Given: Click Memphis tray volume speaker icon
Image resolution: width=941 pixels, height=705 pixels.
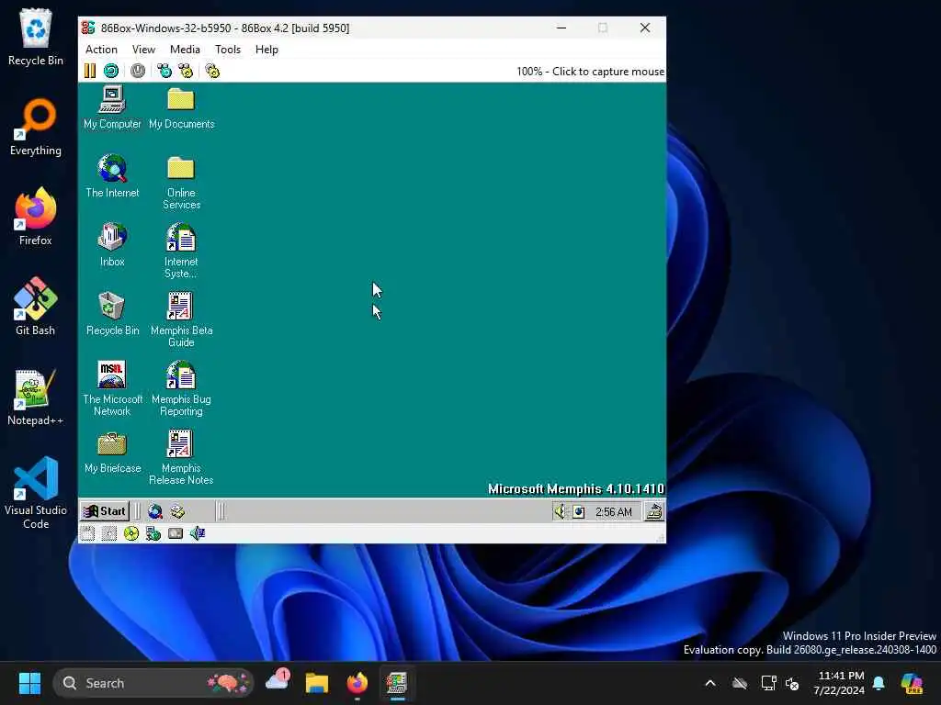Looking at the screenshot, I should (x=560, y=511).
